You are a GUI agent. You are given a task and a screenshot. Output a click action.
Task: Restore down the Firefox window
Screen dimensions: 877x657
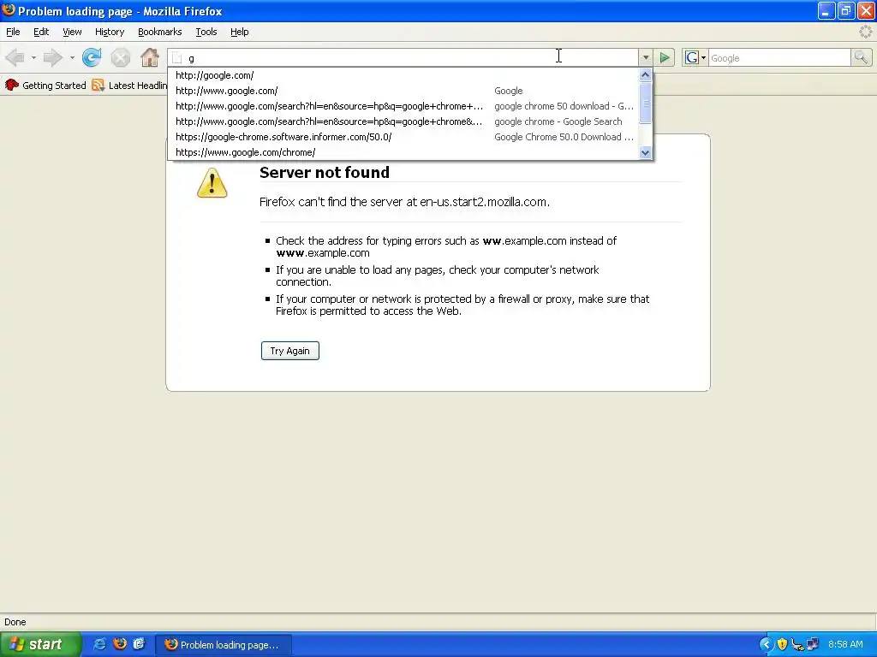click(x=845, y=11)
